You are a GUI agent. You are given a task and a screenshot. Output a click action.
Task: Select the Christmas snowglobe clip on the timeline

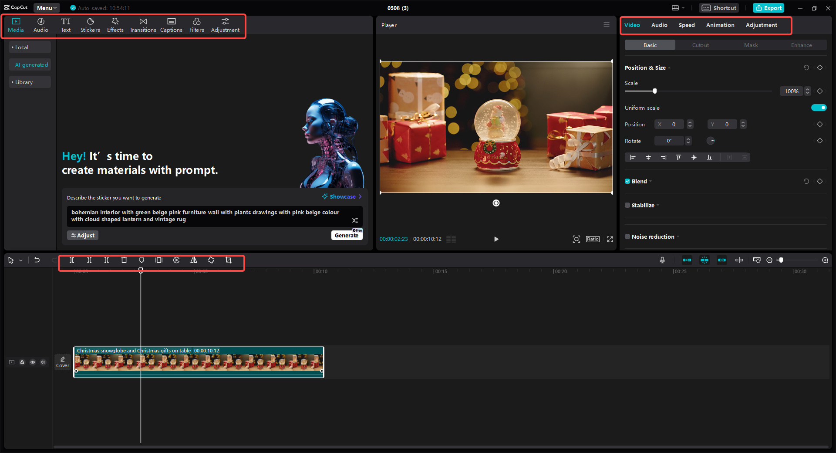click(x=199, y=362)
